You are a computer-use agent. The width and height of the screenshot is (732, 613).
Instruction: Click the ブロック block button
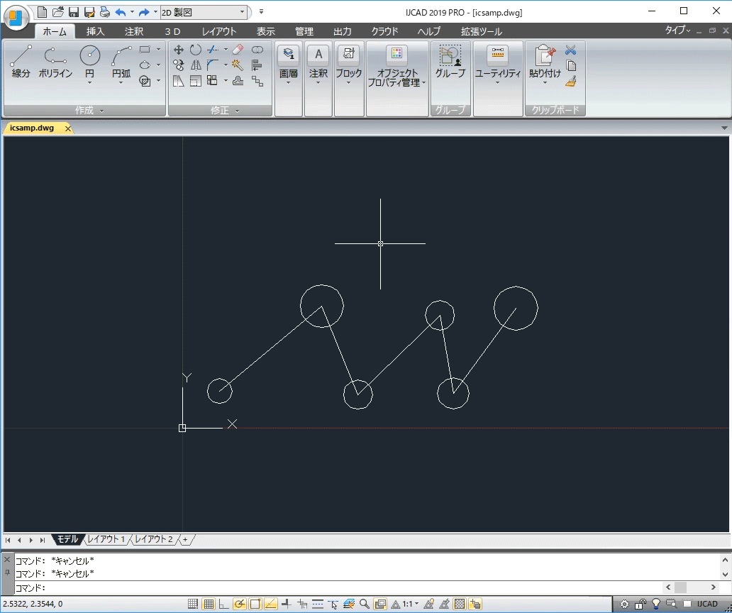click(349, 65)
